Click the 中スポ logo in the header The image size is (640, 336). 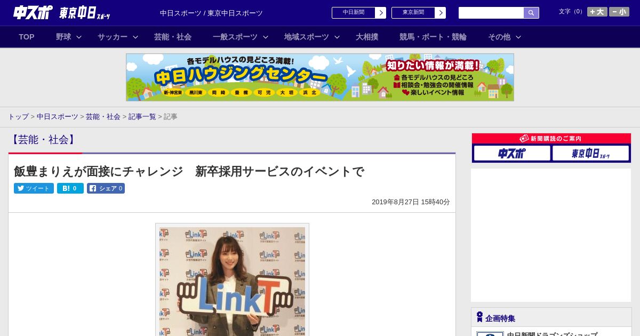pos(33,12)
